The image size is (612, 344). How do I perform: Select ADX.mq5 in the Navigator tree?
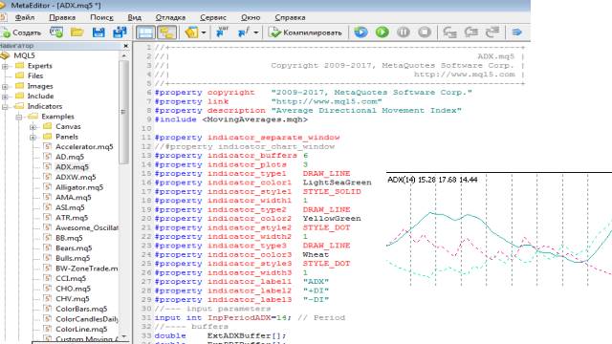tap(72, 167)
